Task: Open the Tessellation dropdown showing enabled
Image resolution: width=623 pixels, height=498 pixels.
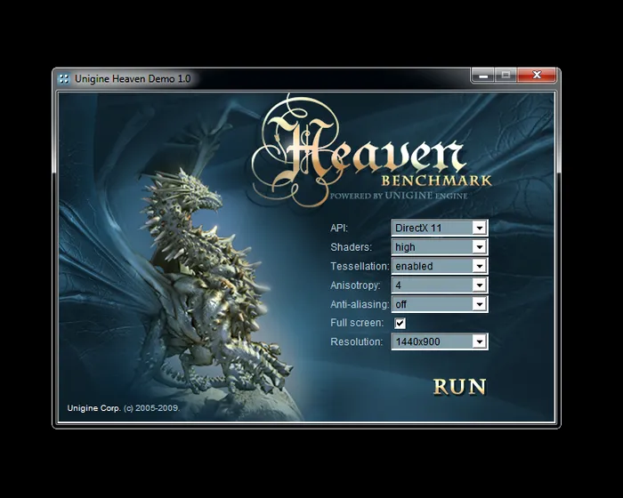Action: coord(440,266)
